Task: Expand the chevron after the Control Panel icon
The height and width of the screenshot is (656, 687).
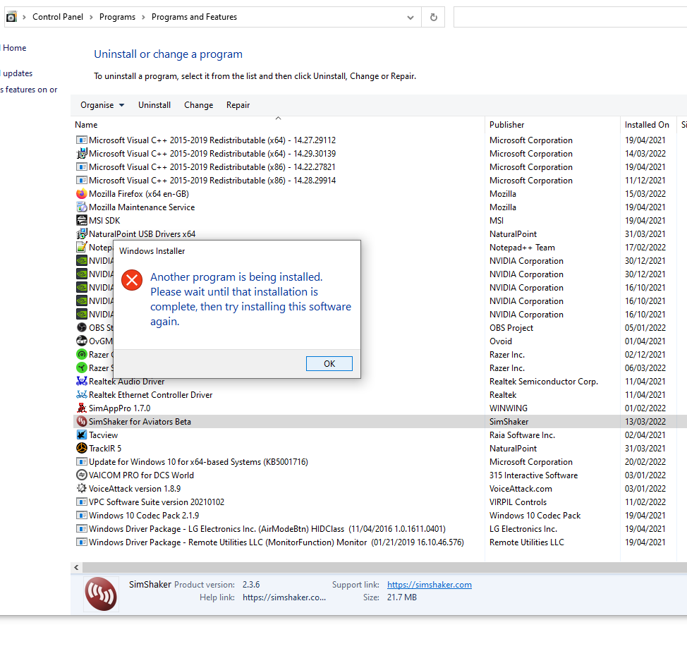Action: pyautogui.click(x=24, y=17)
